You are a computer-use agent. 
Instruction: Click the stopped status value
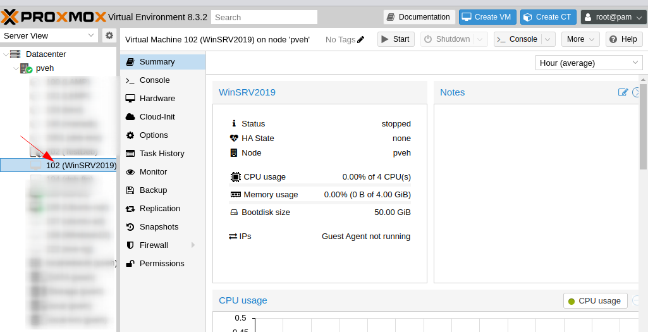[396, 123]
